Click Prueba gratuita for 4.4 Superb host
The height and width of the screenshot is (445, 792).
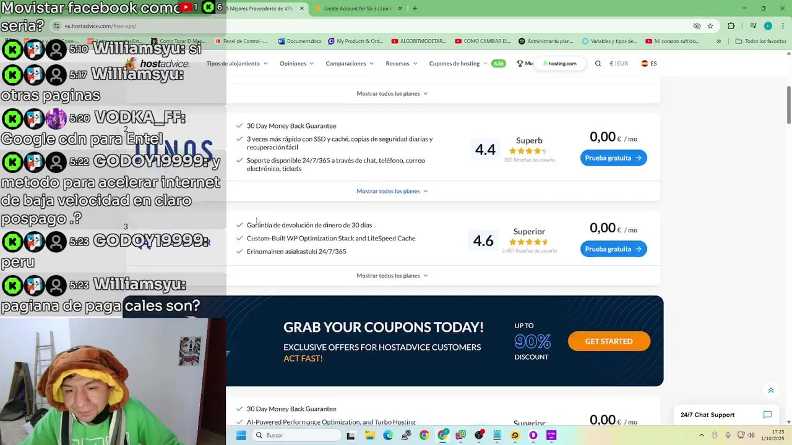point(613,158)
